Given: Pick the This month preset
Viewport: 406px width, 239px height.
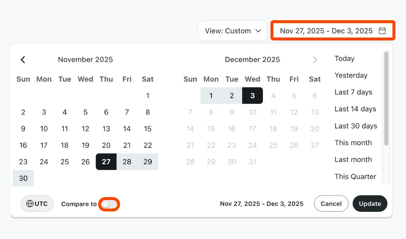Looking at the screenshot, I should (x=353, y=143).
